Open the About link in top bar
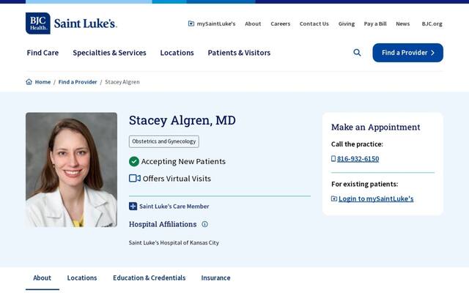469x293 pixels. pos(253,23)
